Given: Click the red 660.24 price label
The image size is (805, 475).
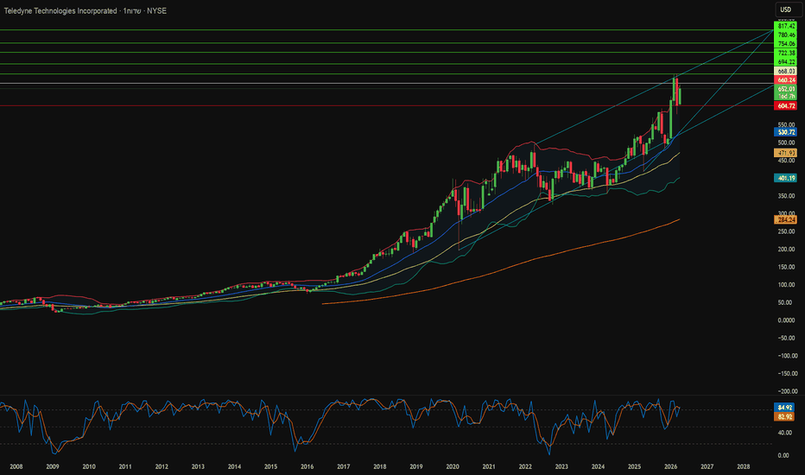Looking at the screenshot, I should coord(786,80).
